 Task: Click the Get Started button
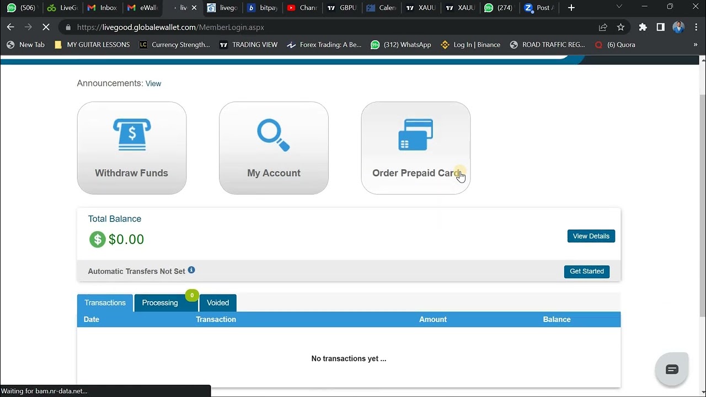pyautogui.click(x=586, y=271)
